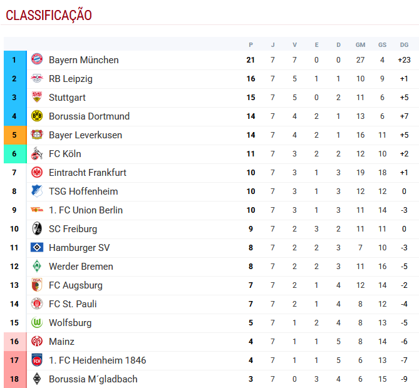Click the FC Köln club crest
This screenshot has width=419, height=388.
click(x=37, y=154)
